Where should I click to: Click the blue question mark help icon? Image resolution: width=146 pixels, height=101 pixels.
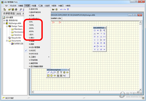tap(68, 9)
